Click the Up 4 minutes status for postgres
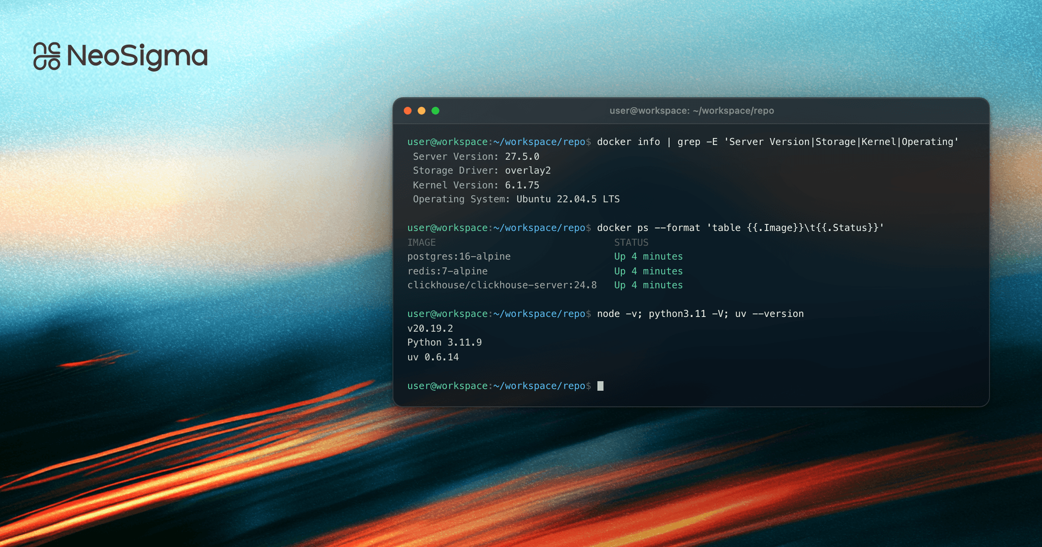1042x547 pixels. click(648, 256)
